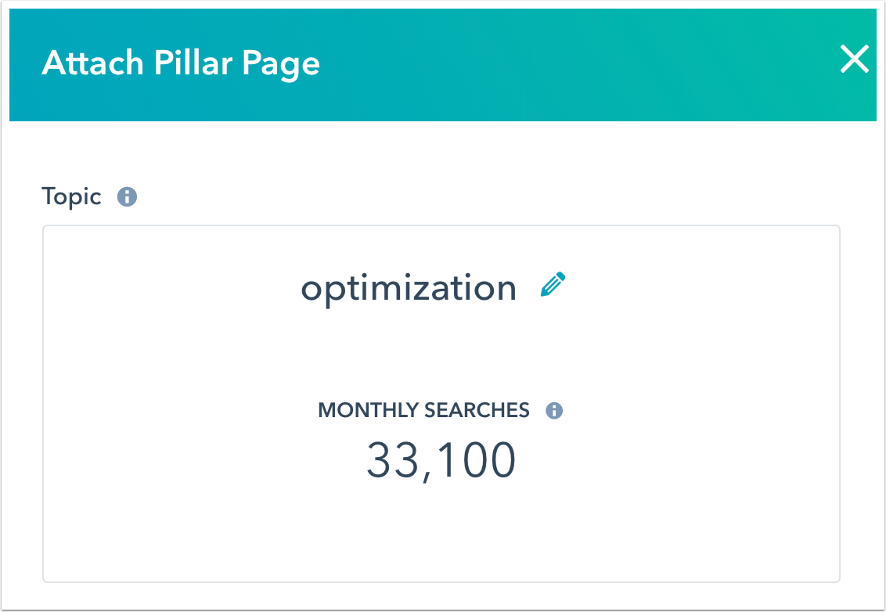Viewport: 886px width, 612px height.
Task: Show help for monthly searches metric
Action: [554, 411]
